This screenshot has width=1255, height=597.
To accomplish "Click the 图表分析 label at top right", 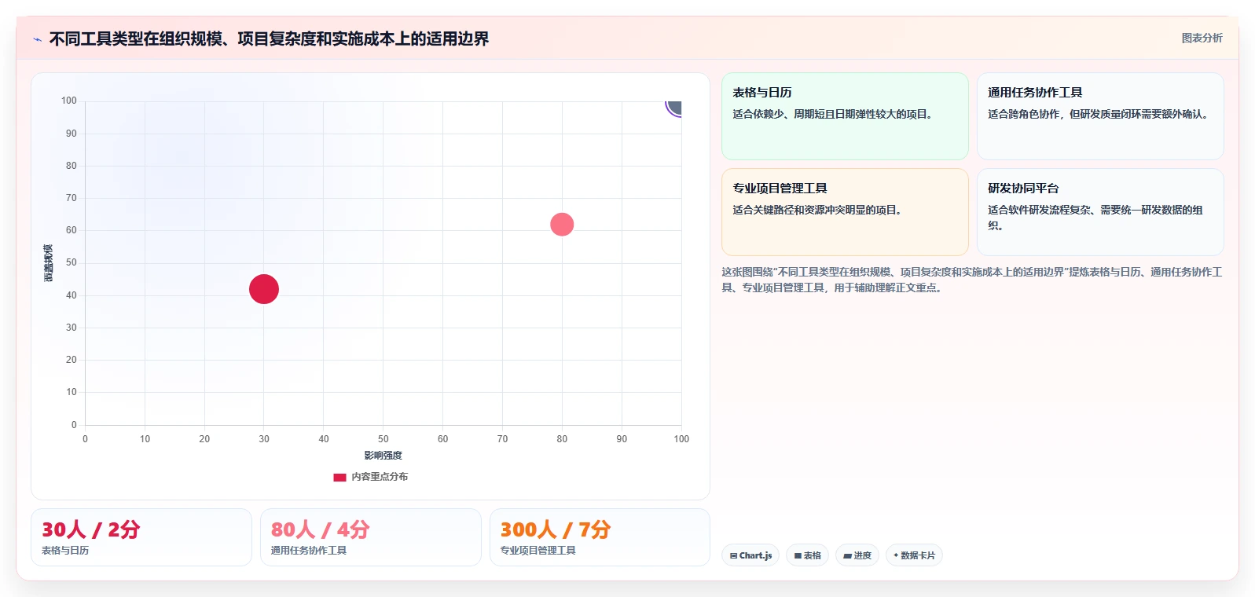I will click(x=1202, y=38).
